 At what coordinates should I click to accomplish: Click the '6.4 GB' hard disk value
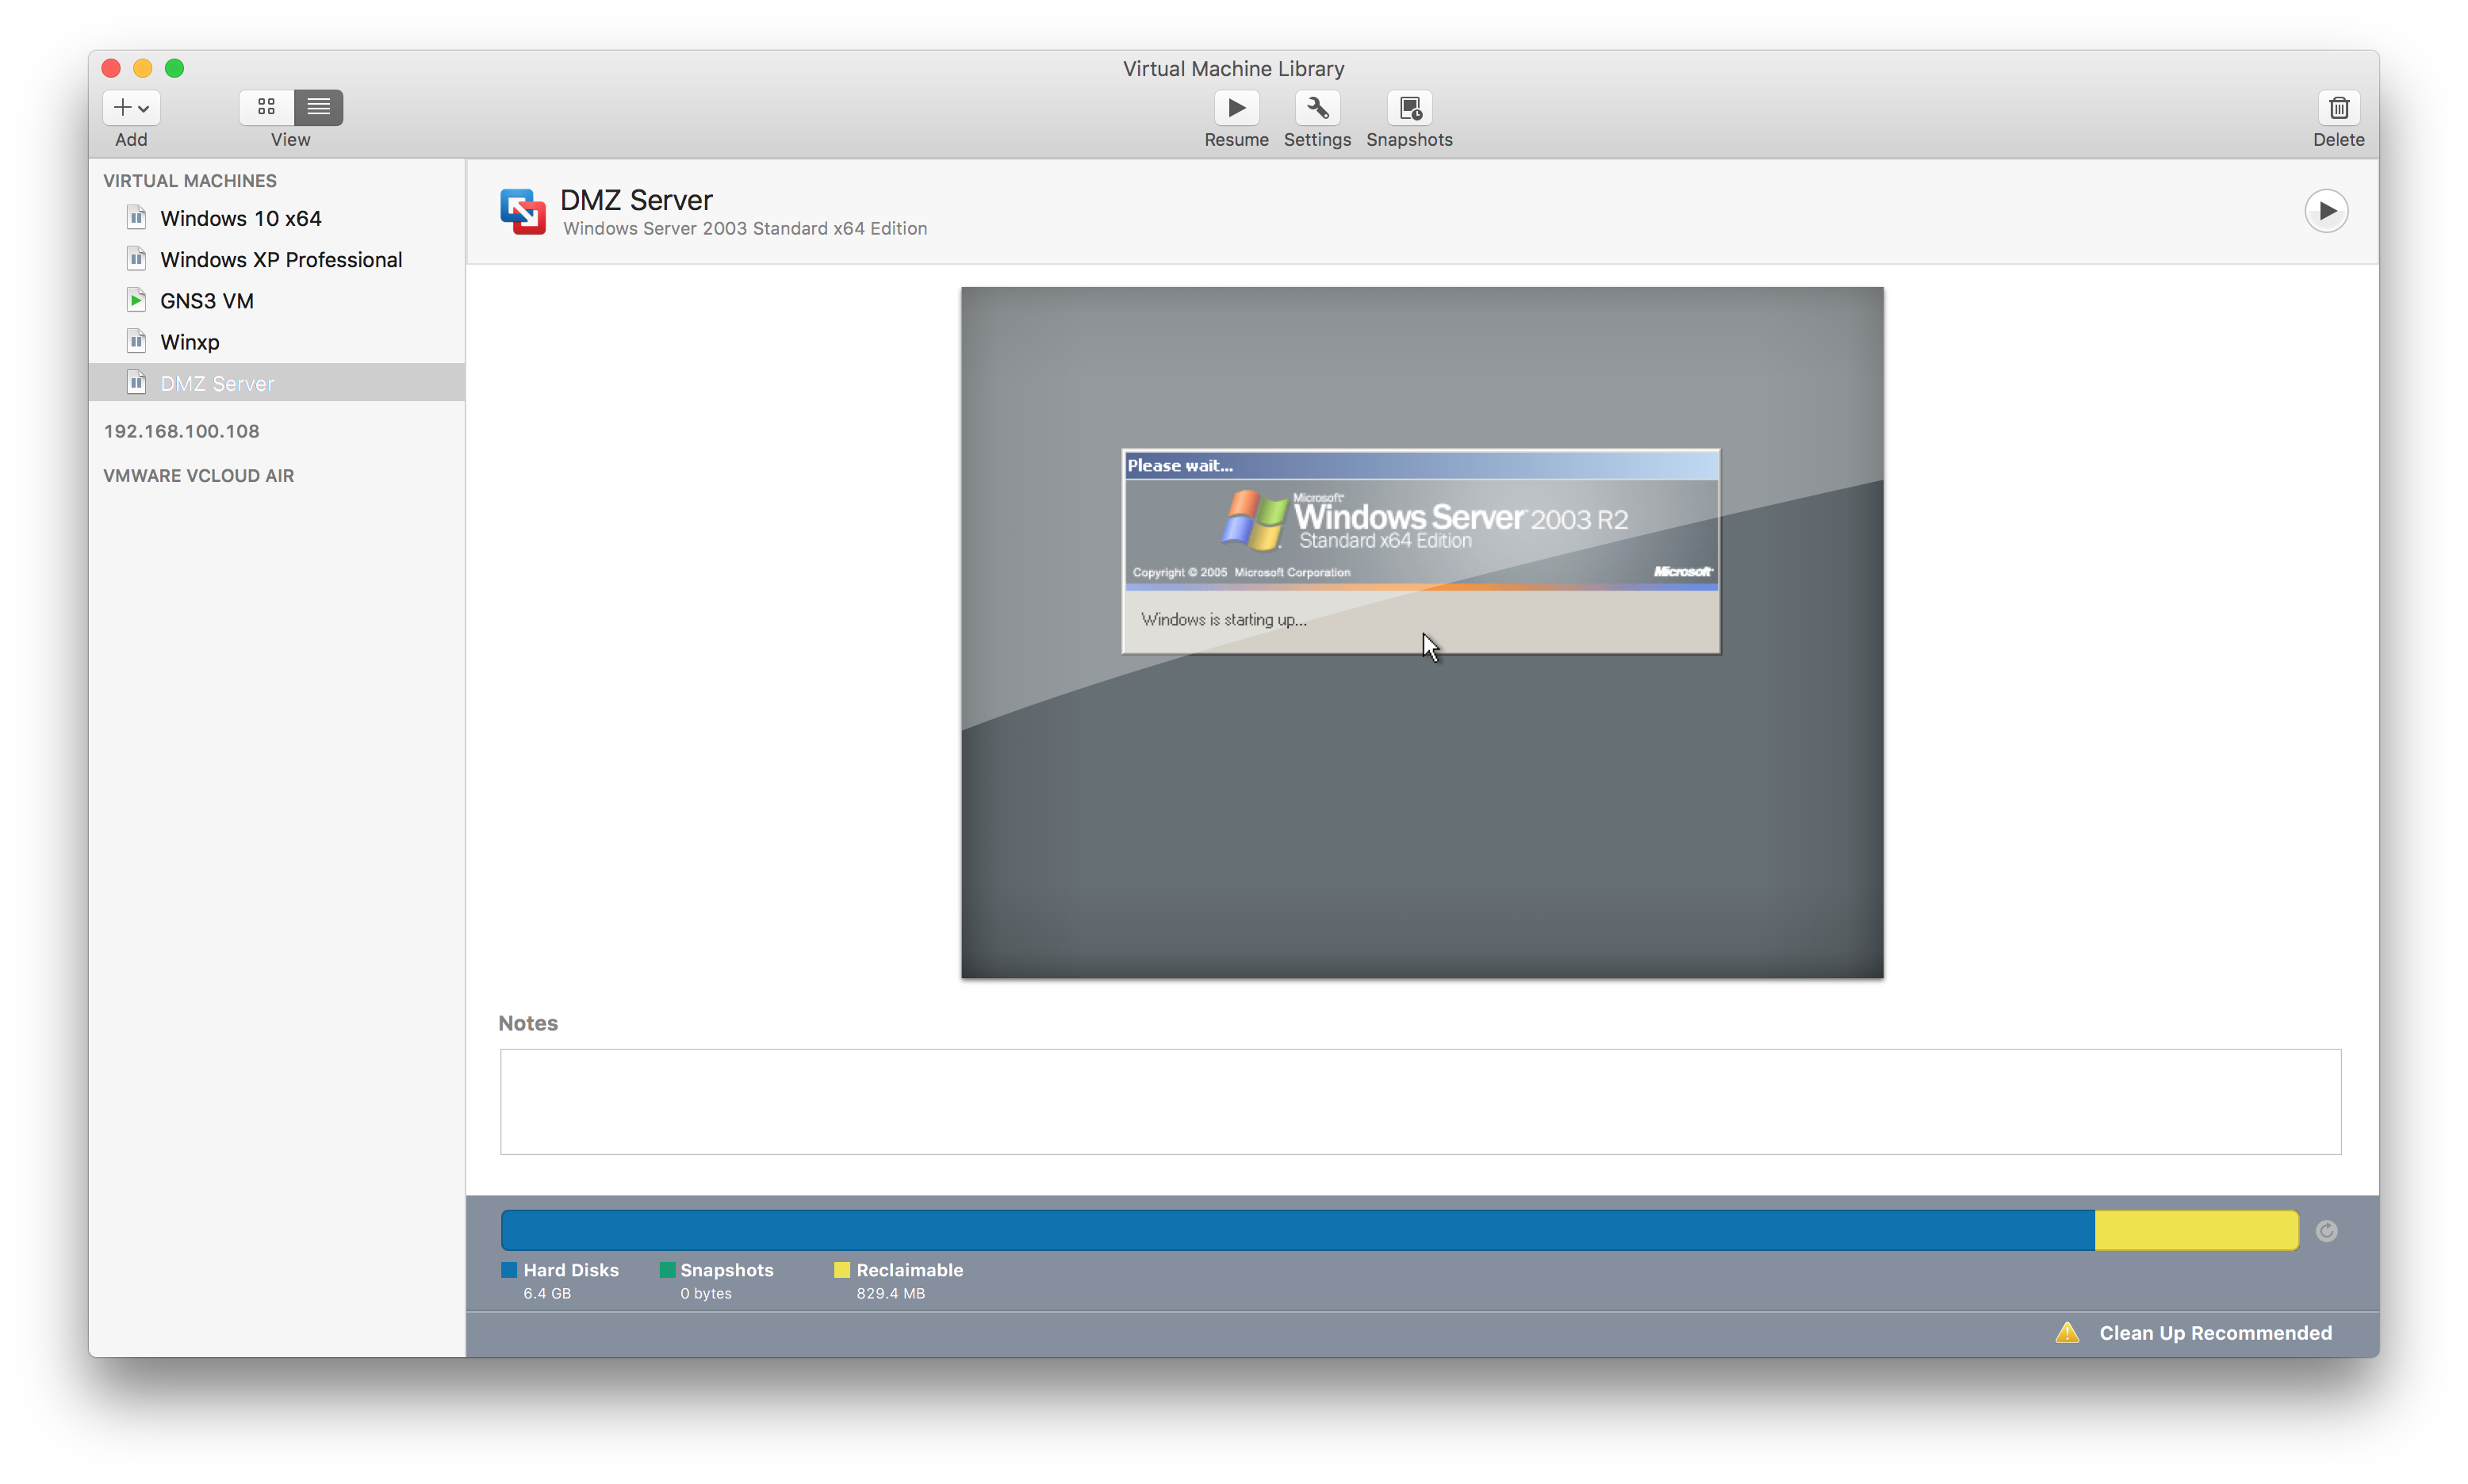[546, 1294]
